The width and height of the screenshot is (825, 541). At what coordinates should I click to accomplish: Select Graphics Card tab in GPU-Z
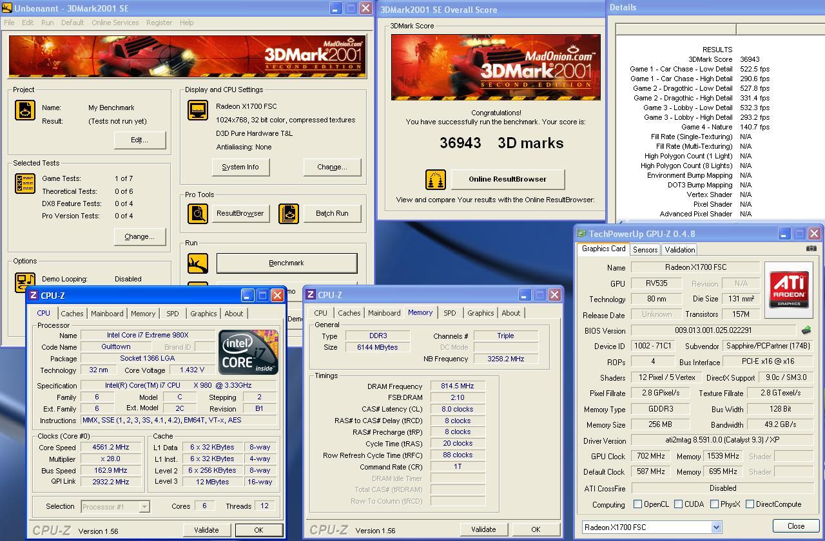point(603,249)
